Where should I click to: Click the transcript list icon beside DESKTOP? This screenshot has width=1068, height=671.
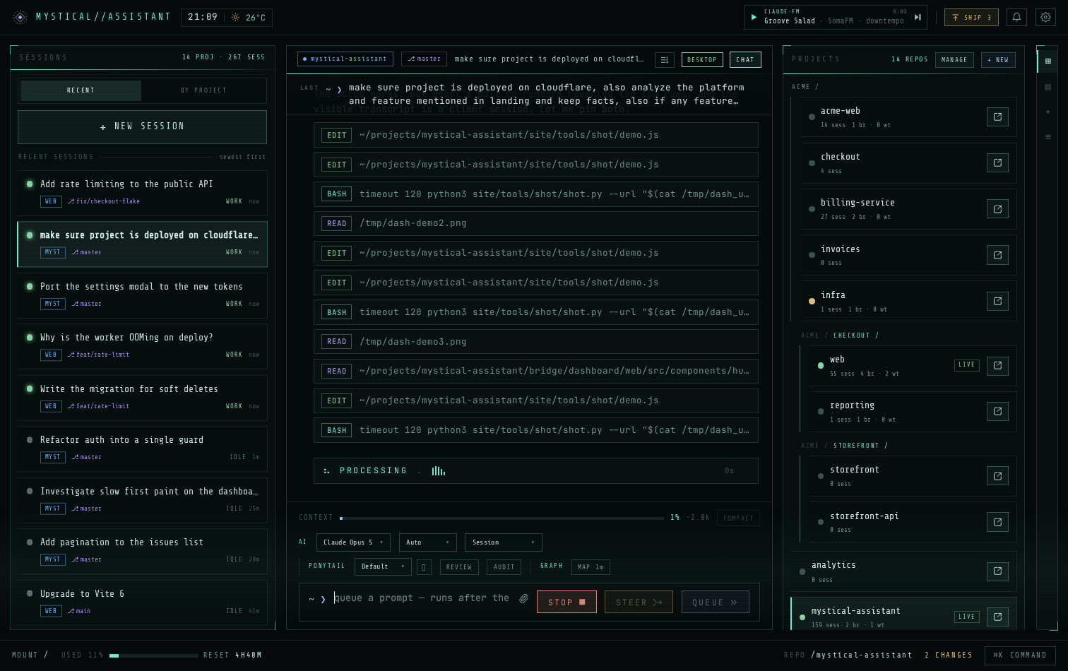tap(664, 60)
